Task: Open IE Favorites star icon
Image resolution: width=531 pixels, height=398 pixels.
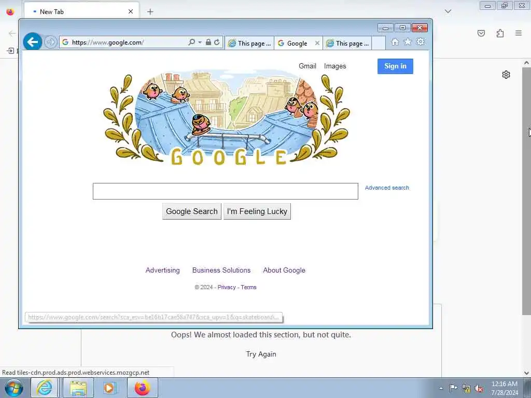Action: coord(408,42)
